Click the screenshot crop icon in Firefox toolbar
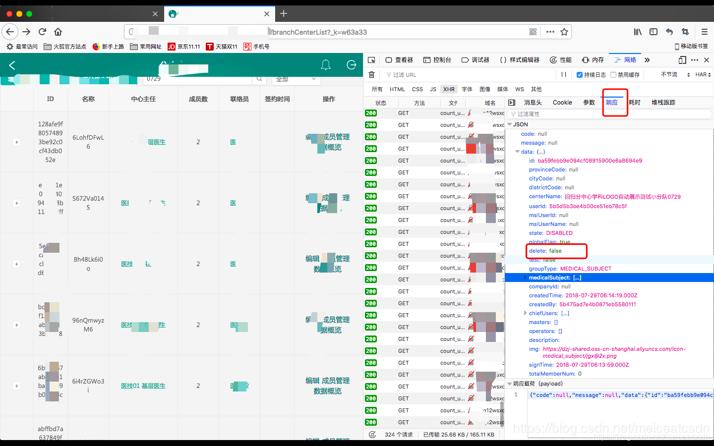The height and width of the screenshot is (446, 714). click(685, 32)
